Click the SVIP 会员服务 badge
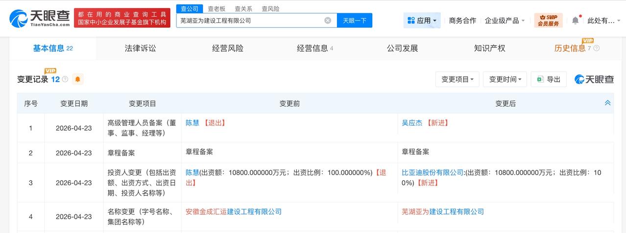 pyautogui.click(x=548, y=20)
